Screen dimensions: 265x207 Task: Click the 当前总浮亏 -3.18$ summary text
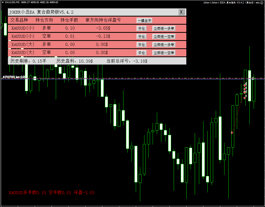coord(127,61)
